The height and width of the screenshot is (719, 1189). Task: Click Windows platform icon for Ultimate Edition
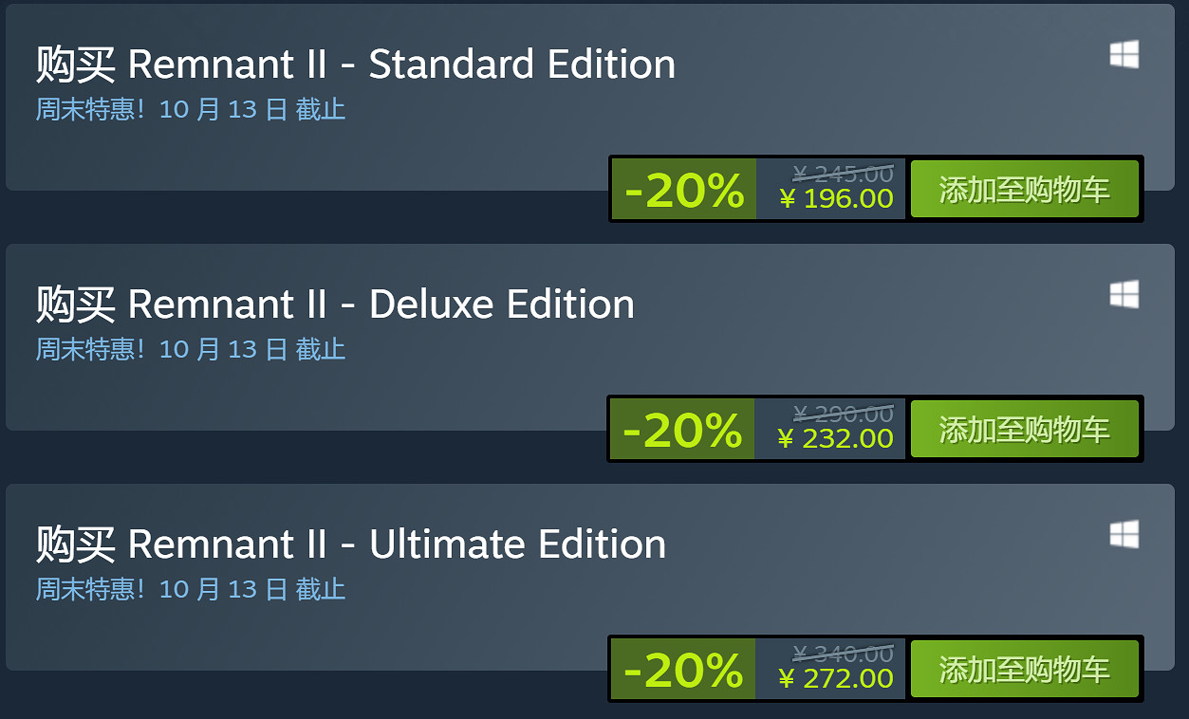1124,535
